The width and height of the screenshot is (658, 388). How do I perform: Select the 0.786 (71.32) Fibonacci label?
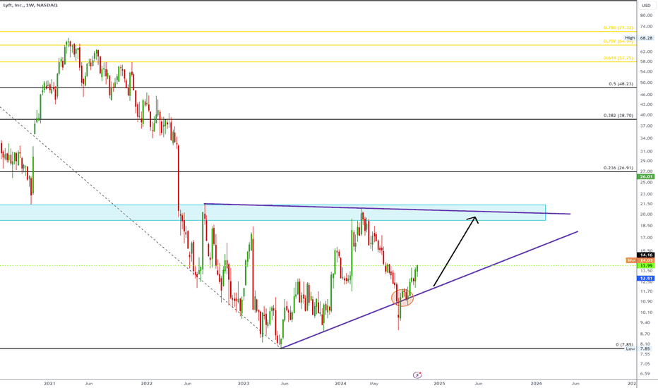(618, 28)
